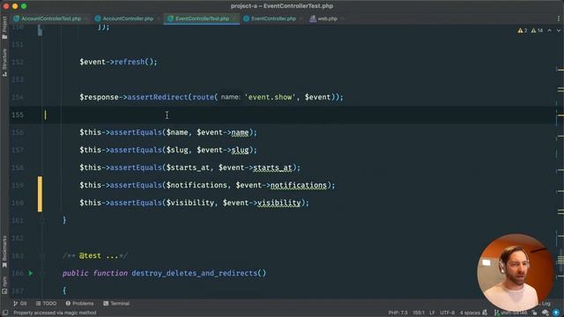The image size is (564, 317).
Task: Click underlined slug property
Action: 240,150
